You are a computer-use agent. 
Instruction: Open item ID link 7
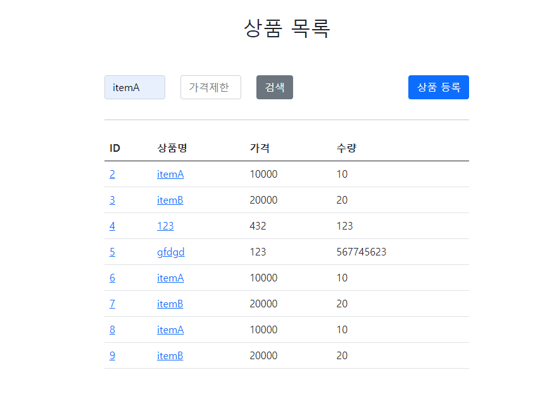click(x=112, y=304)
